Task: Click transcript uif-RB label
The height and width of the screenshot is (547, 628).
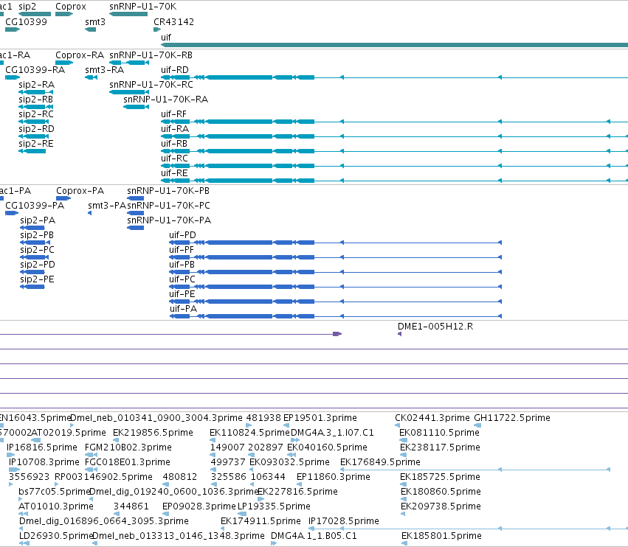Action: [174, 144]
